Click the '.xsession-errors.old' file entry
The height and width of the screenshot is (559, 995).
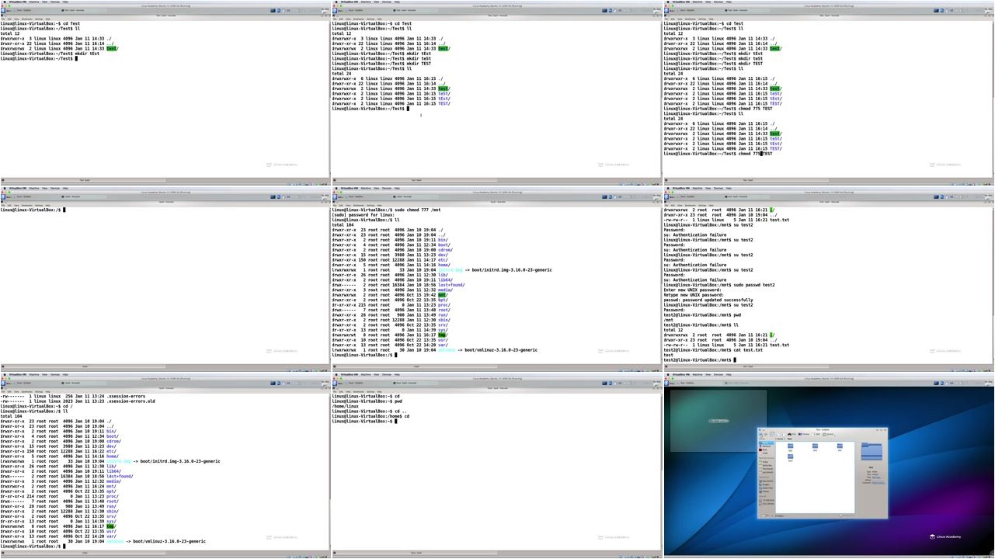click(130, 401)
